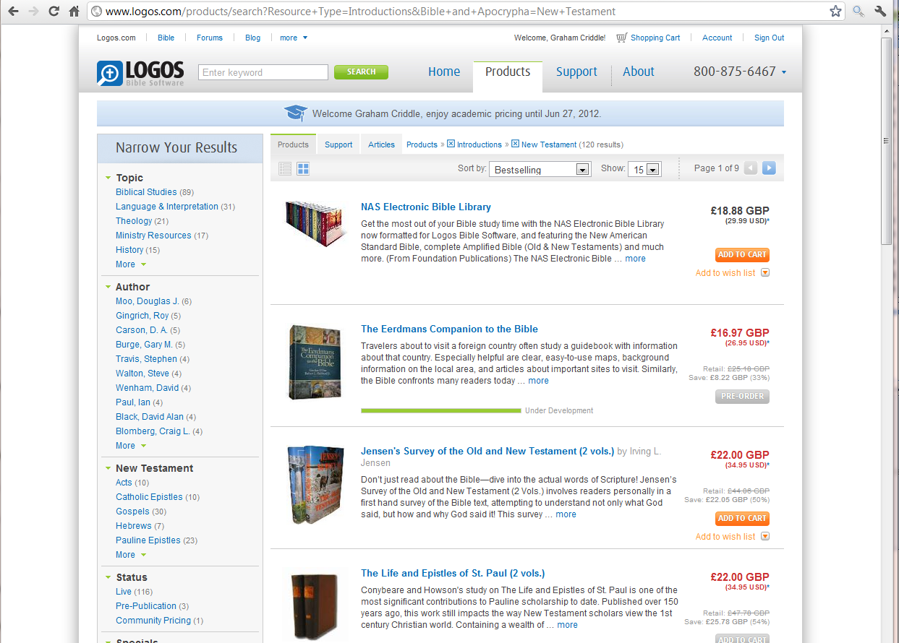This screenshot has height=643, width=899.
Task: Open the Support main tab
Action: click(x=576, y=72)
